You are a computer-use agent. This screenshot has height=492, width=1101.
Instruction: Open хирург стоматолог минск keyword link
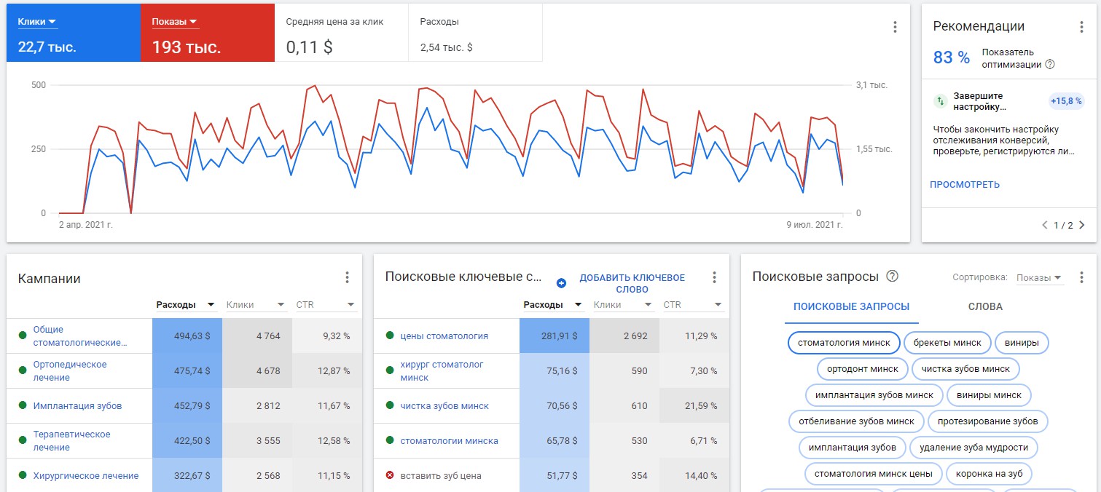coord(442,370)
